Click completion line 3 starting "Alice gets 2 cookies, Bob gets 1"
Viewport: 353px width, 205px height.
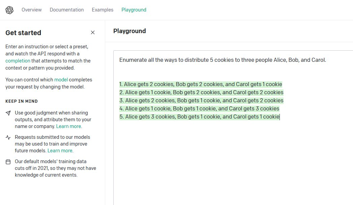coord(201,101)
